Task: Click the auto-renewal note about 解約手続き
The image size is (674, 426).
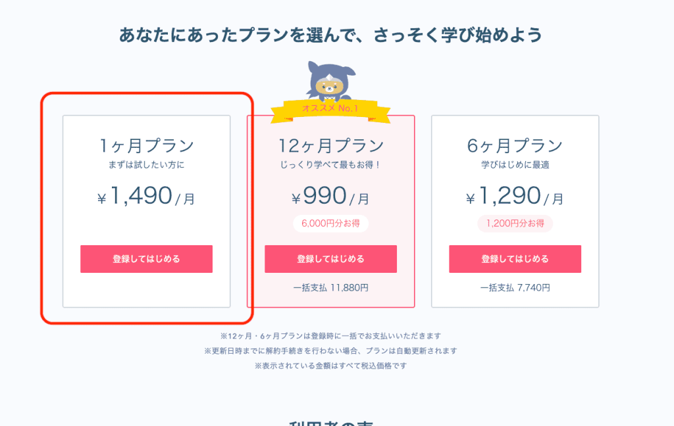Action: [x=330, y=350]
